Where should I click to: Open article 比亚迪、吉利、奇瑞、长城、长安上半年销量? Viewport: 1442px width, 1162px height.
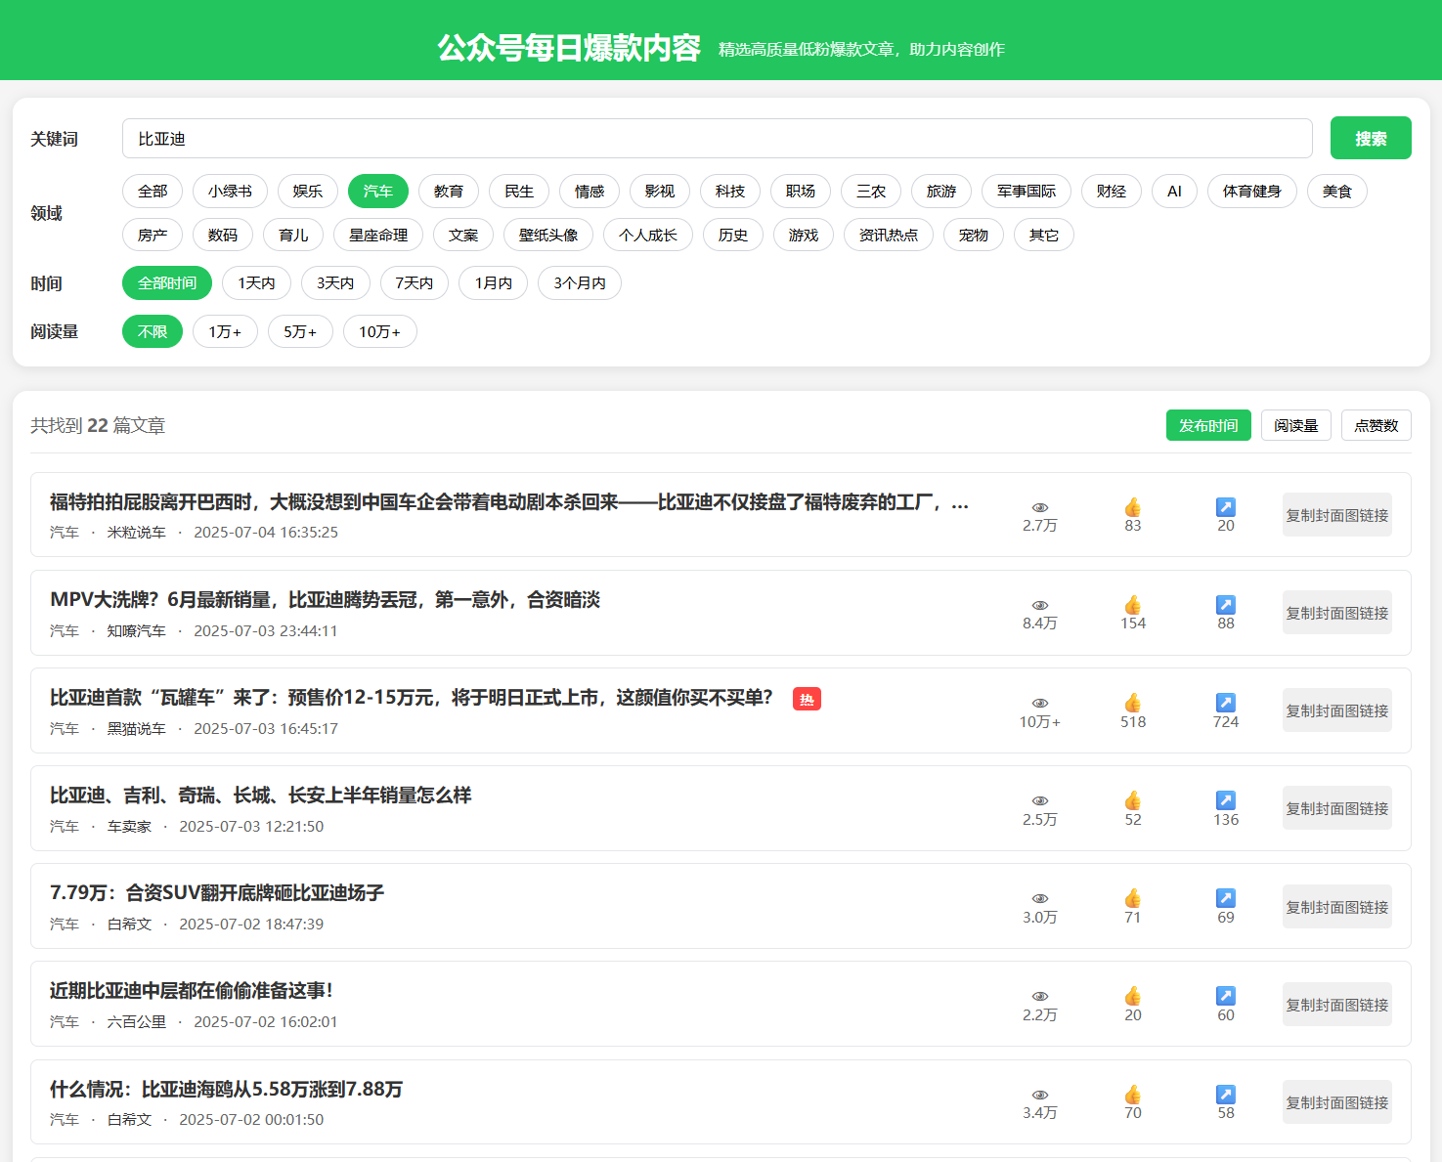(261, 796)
